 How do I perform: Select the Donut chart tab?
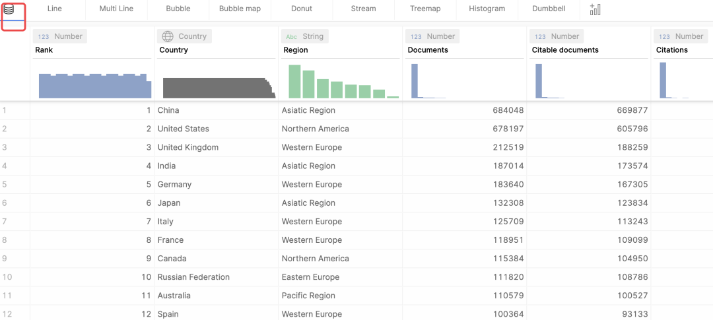coord(302,9)
